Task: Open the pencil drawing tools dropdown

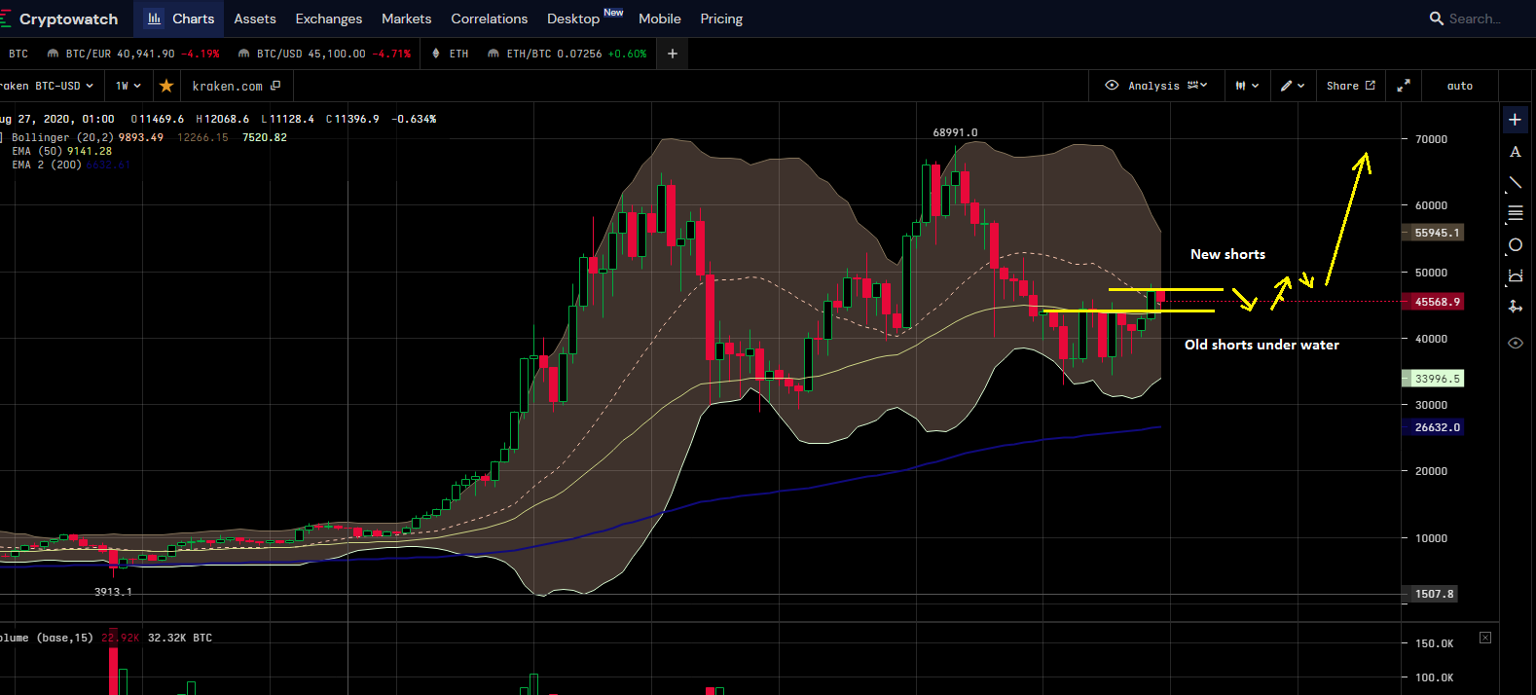Action: (1293, 86)
